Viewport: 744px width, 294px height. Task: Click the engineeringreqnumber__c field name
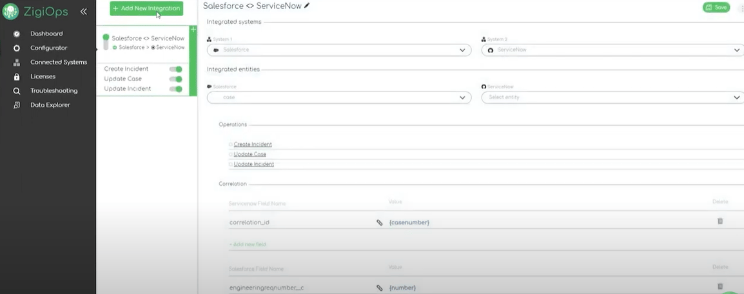[266, 288]
